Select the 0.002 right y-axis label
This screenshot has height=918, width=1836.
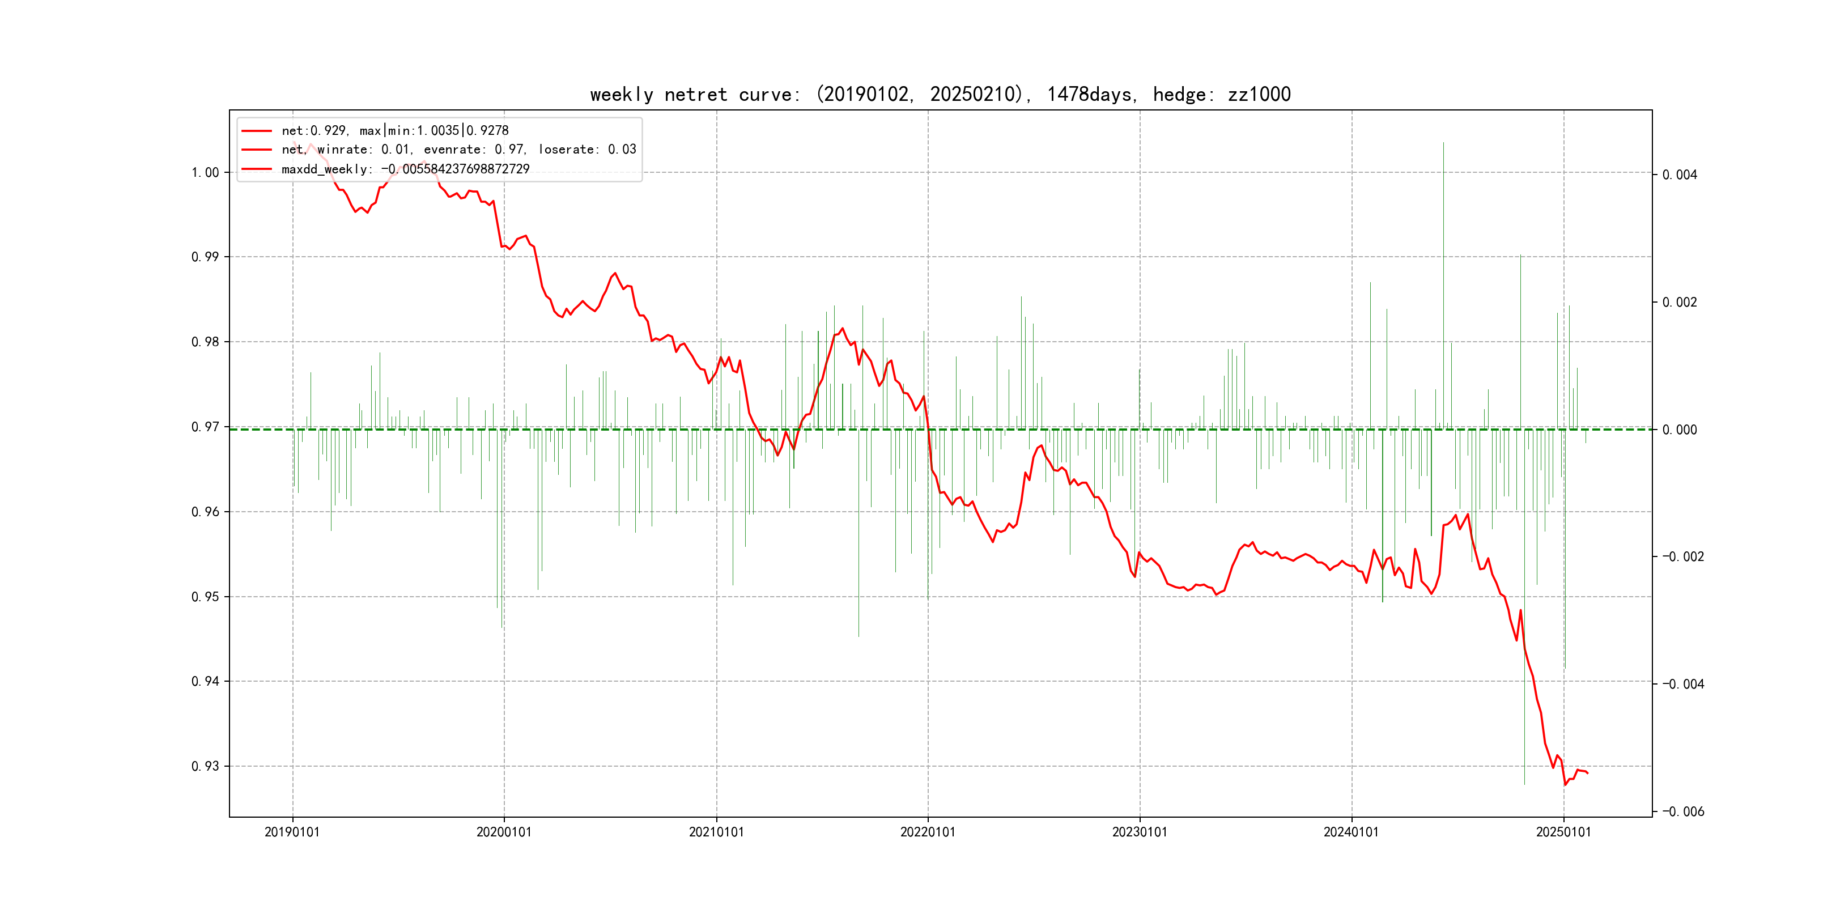click(1679, 302)
